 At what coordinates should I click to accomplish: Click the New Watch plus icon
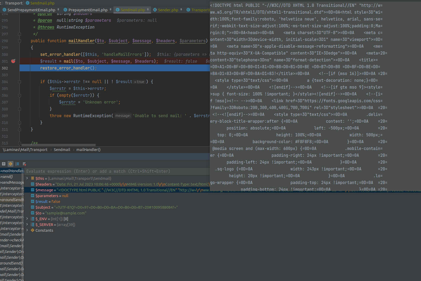coord(24,164)
